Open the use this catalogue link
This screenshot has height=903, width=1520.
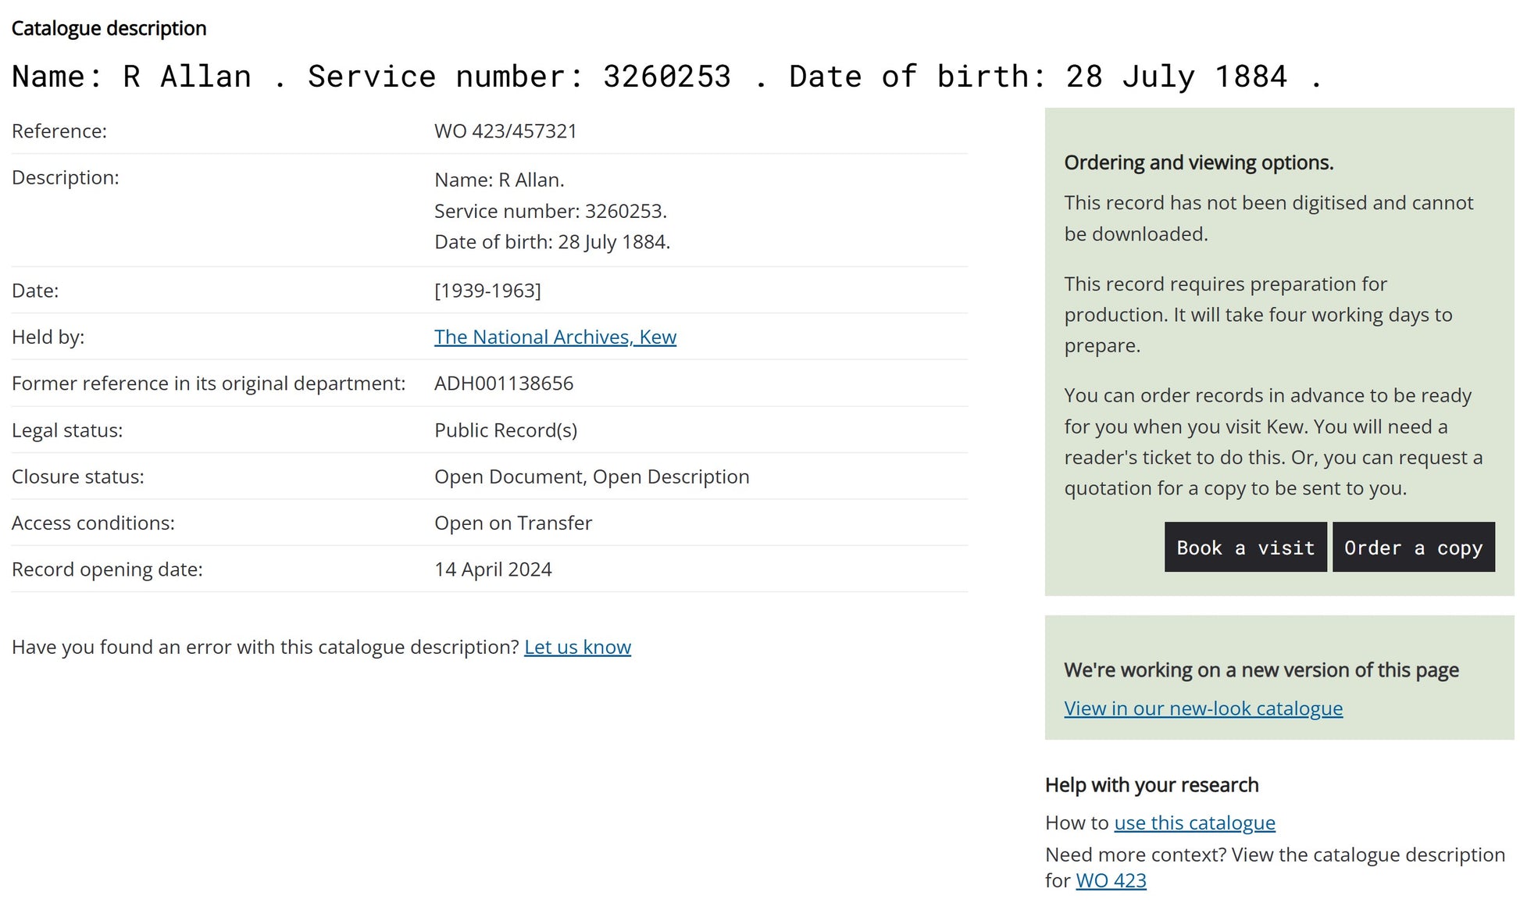1194,823
